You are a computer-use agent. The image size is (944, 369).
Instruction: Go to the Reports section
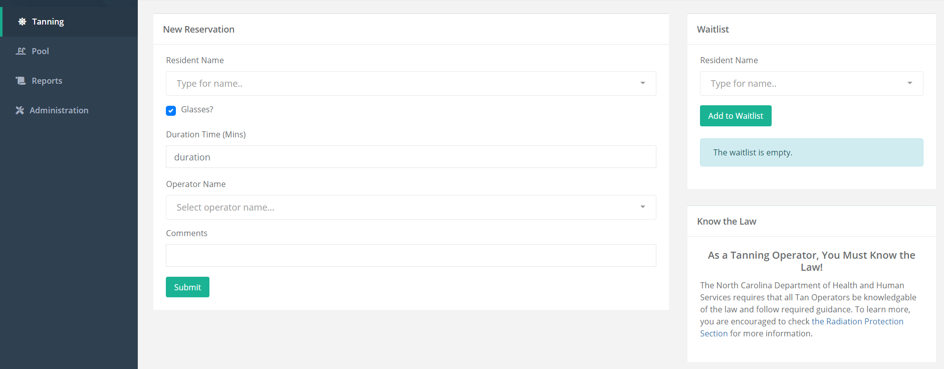pos(47,81)
